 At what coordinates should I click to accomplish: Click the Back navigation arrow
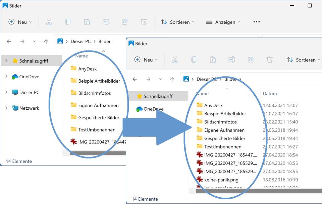(9, 41)
